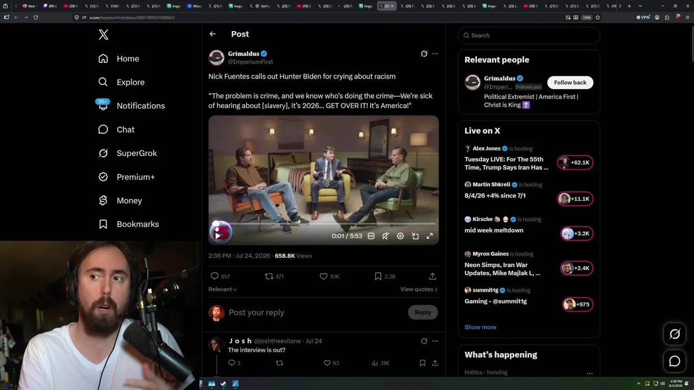Viewport: 694px width, 390px height.
Task: Share Josh's reply
Action: [435, 363]
